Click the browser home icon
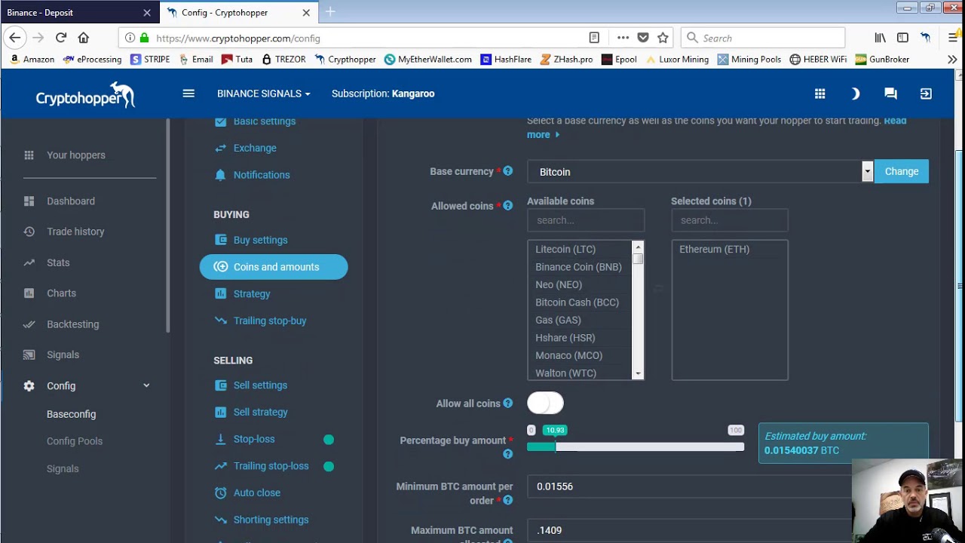This screenshot has width=965, height=543. [84, 38]
